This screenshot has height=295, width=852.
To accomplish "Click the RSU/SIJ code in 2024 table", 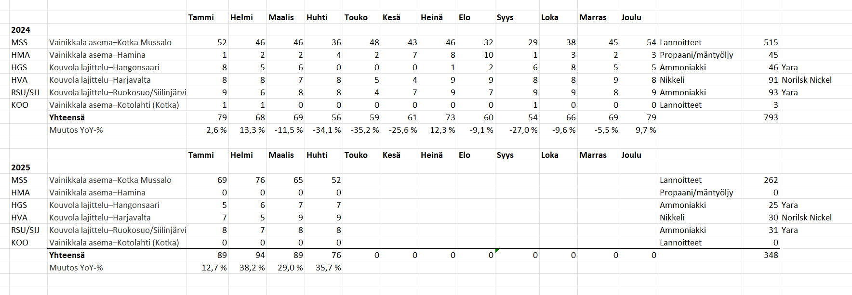I will click(25, 92).
